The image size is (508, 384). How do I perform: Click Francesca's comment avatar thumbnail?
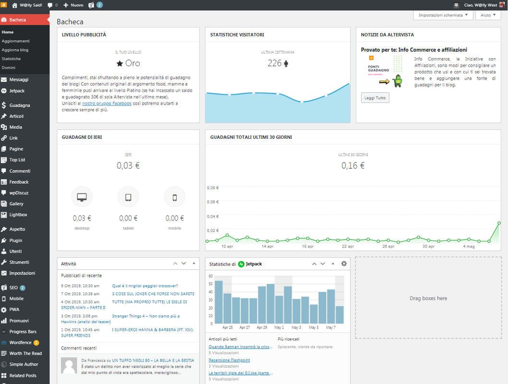pyautogui.click(x=69, y=366)
